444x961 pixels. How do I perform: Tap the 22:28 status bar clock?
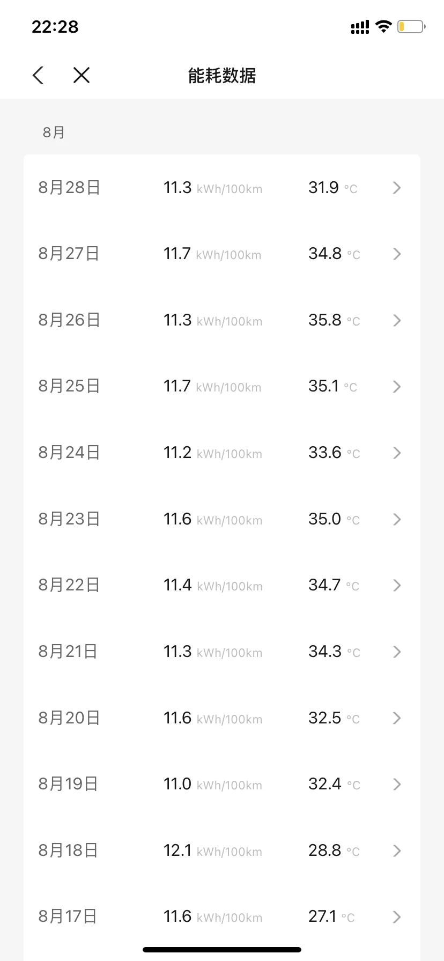coord(55,26)
